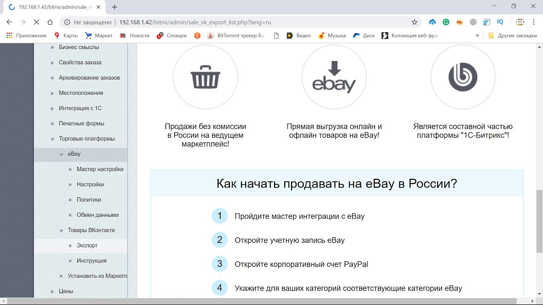Screen dimensions: 543x305
Task: Open Обмен данными under eBay
Action: click(x=98, y=215)
